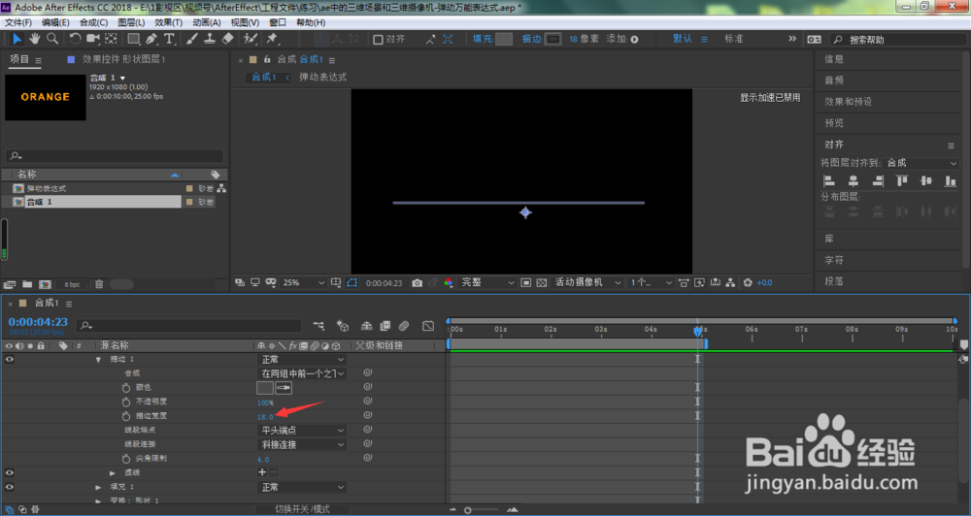Viewport: 971px width, 516px height.
Task: Enable frame blending for the composition
Action: [x=385, y=326]
